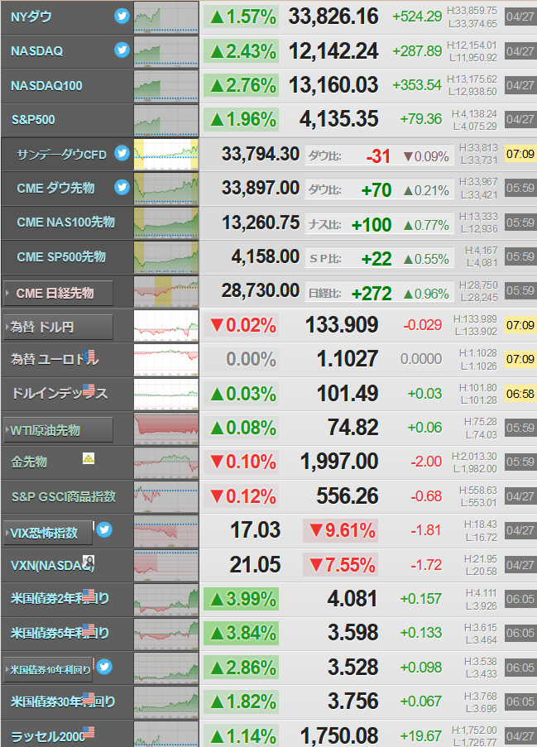Click the ドル円 rate 133.909
The image size is (537, 747).
point(342,325)
